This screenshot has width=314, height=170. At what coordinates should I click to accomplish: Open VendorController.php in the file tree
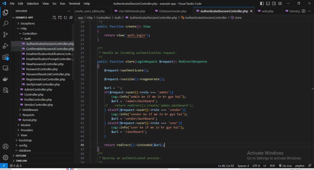click(39, 105)
